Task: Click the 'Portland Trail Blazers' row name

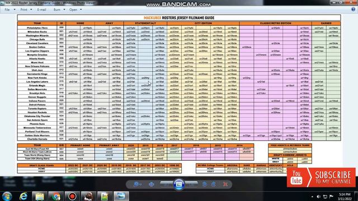Action: point(37,132)
